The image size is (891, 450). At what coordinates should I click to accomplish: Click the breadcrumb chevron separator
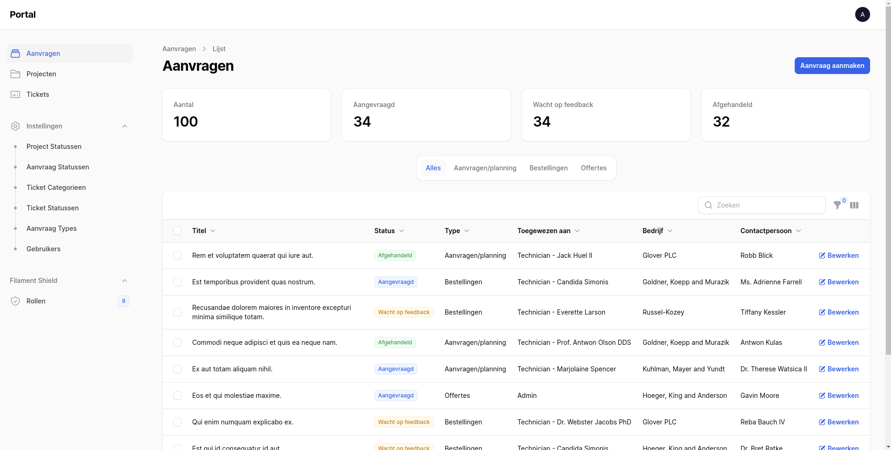coord(204,49)
